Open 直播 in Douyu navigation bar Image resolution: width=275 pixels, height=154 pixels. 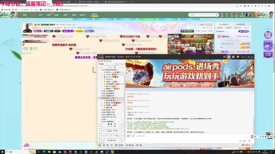click(33, 15)
